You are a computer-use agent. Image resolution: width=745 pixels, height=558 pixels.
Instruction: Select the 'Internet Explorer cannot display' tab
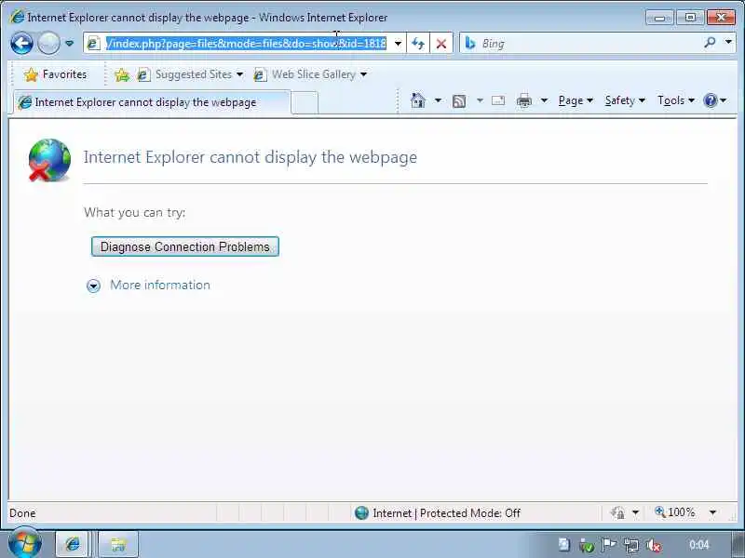point(151,102)
